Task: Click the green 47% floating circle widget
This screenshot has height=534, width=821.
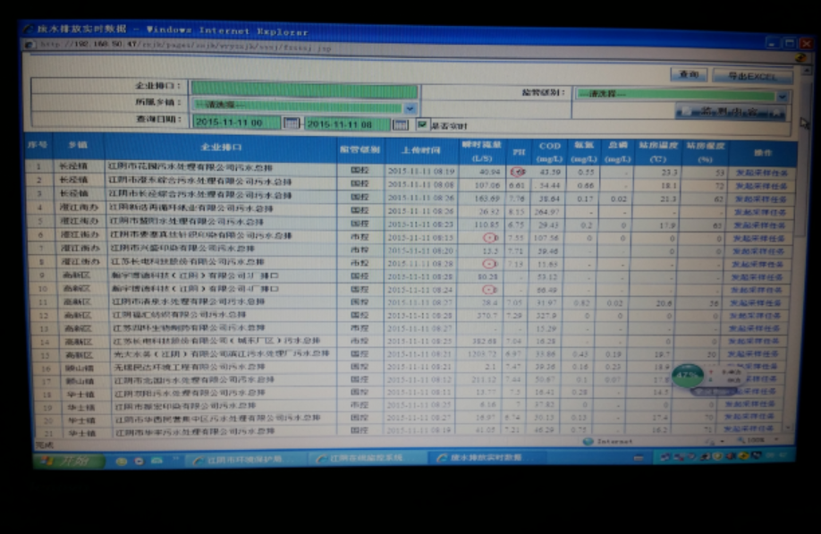Action: coord(687,375)
